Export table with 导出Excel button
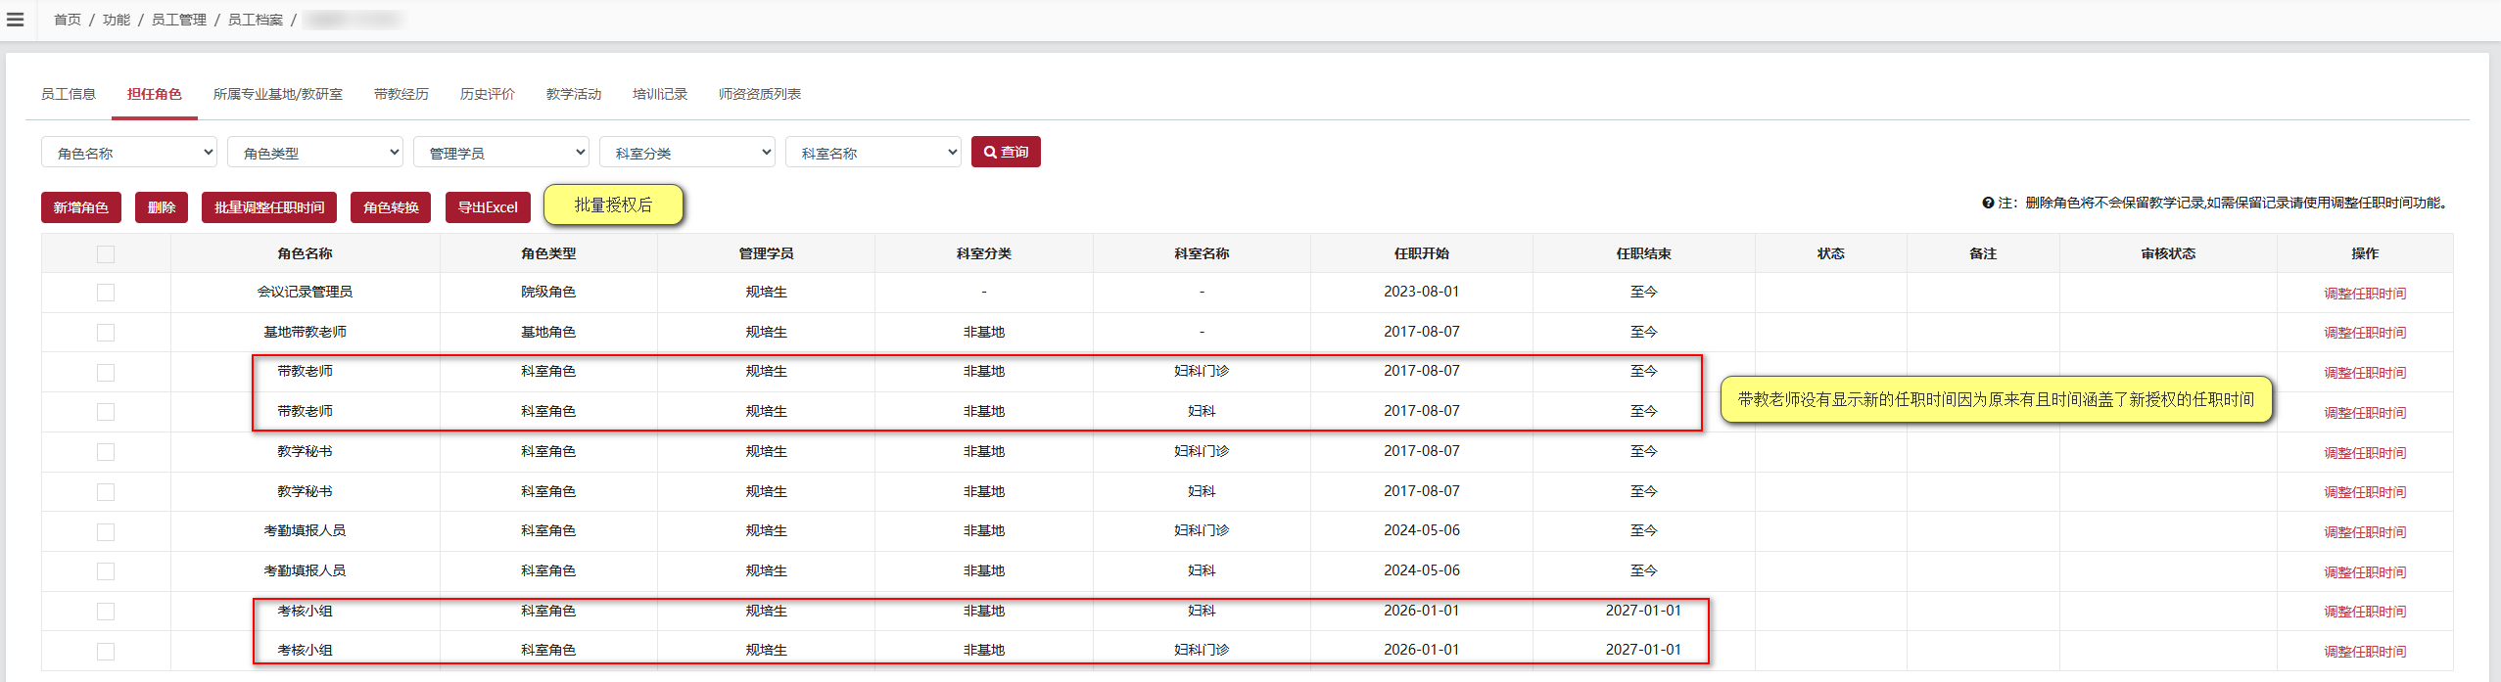2501x682 pixels. pyautogui.click(x=488, y=207)
